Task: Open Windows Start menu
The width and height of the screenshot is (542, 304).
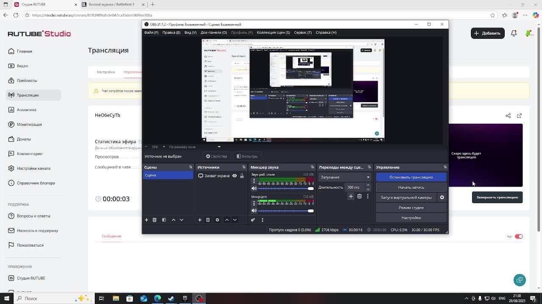Action: (x=6, y=299)
